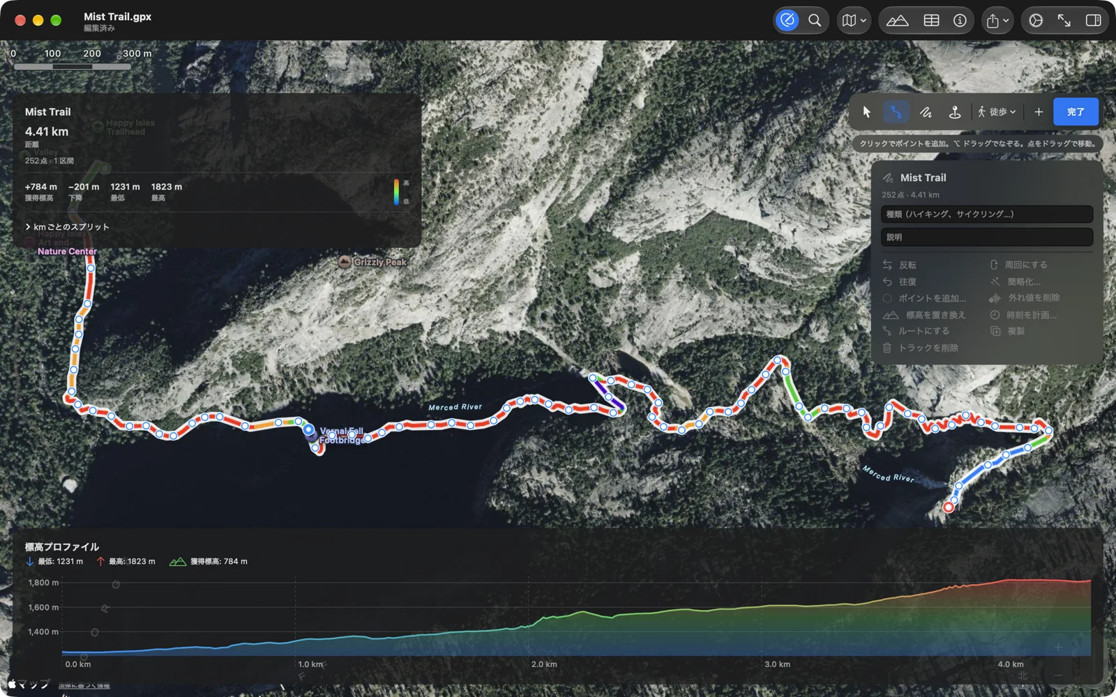Click the Mist Trail.gpx window title
Viewport: 1116px width, 697px height.
coord(117,16)
